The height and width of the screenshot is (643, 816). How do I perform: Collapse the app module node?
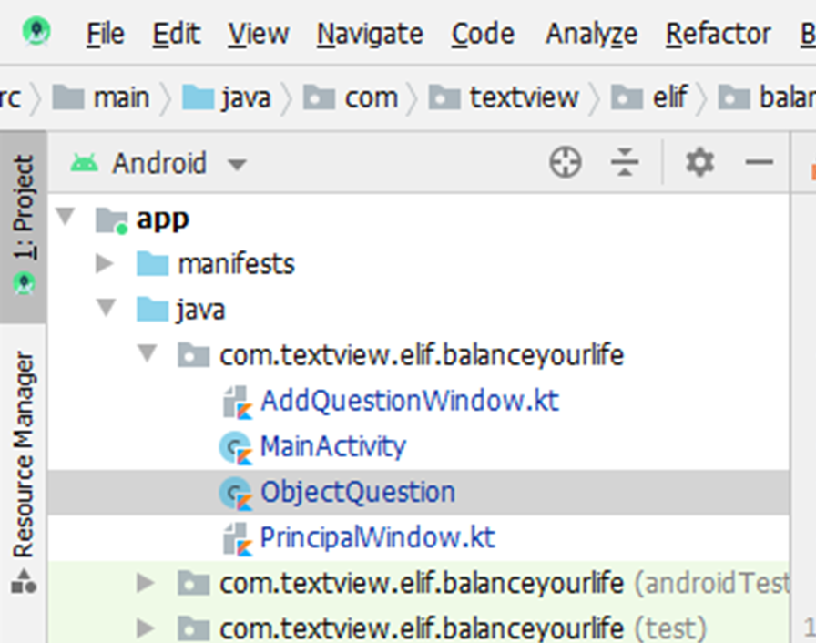[66, 216]
